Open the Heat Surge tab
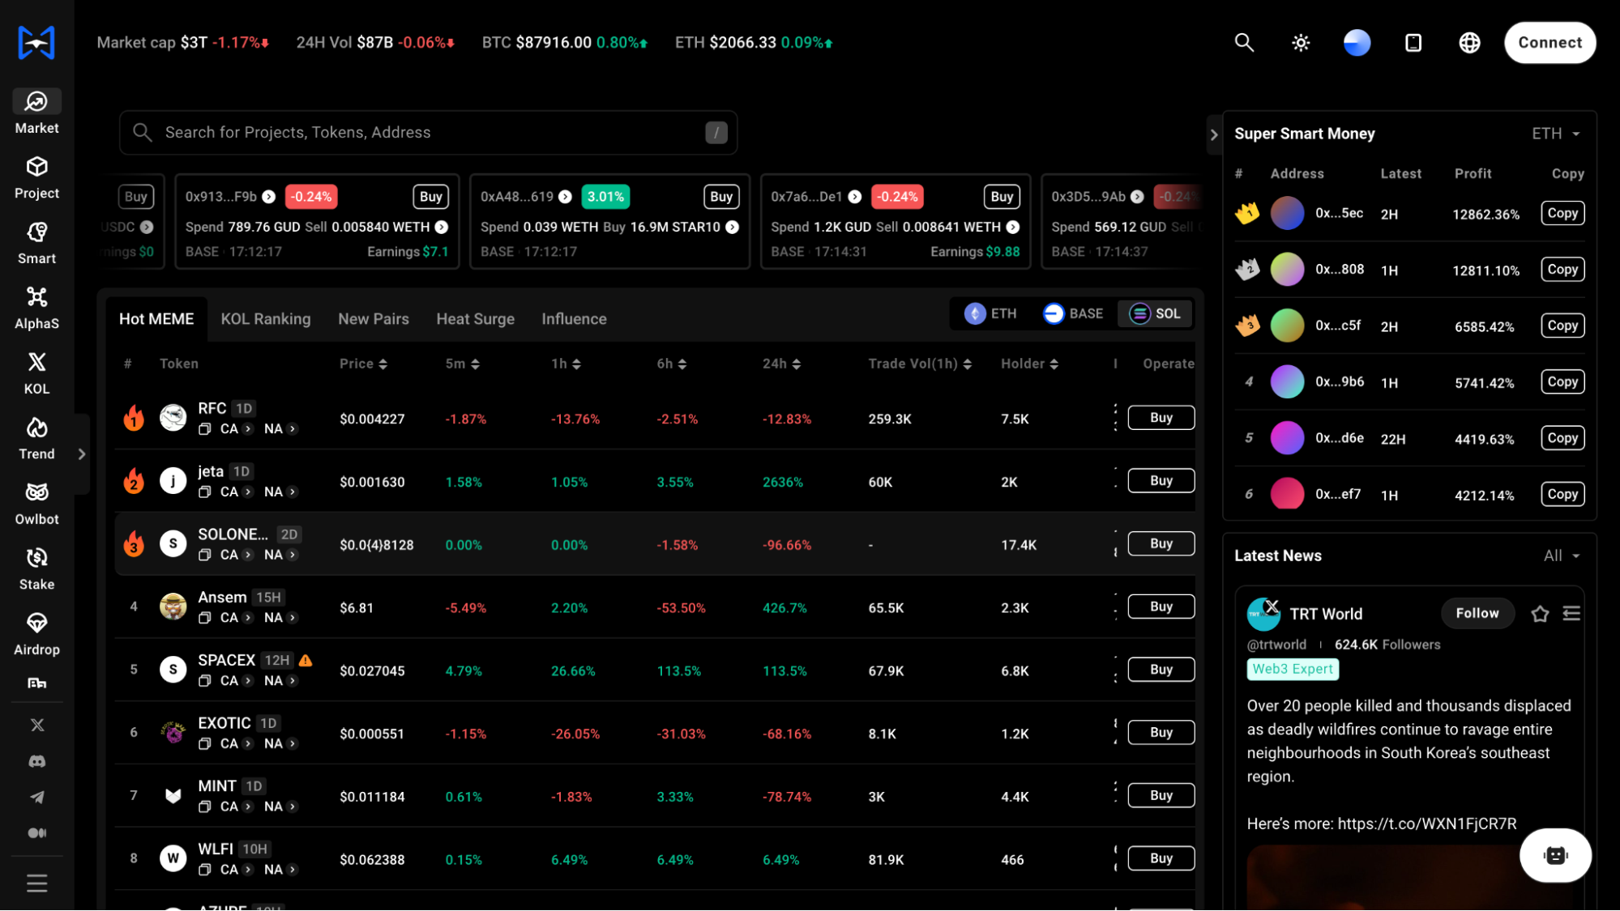The image size is (1620, 911). point(475,318)
